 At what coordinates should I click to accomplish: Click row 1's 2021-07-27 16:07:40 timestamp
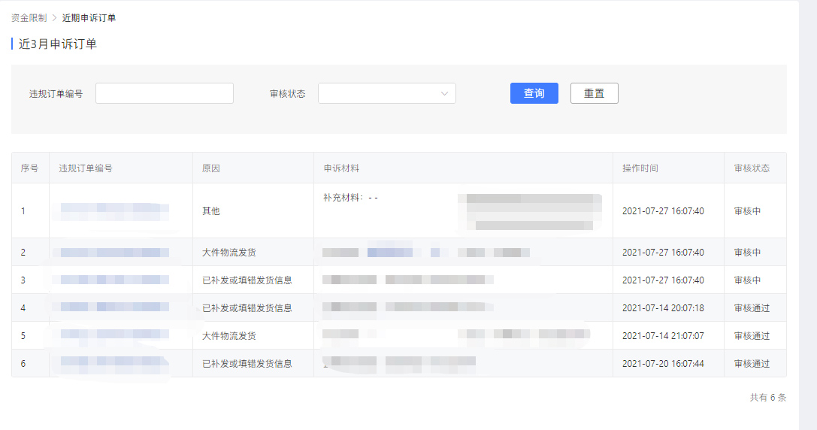pos(663,211)
